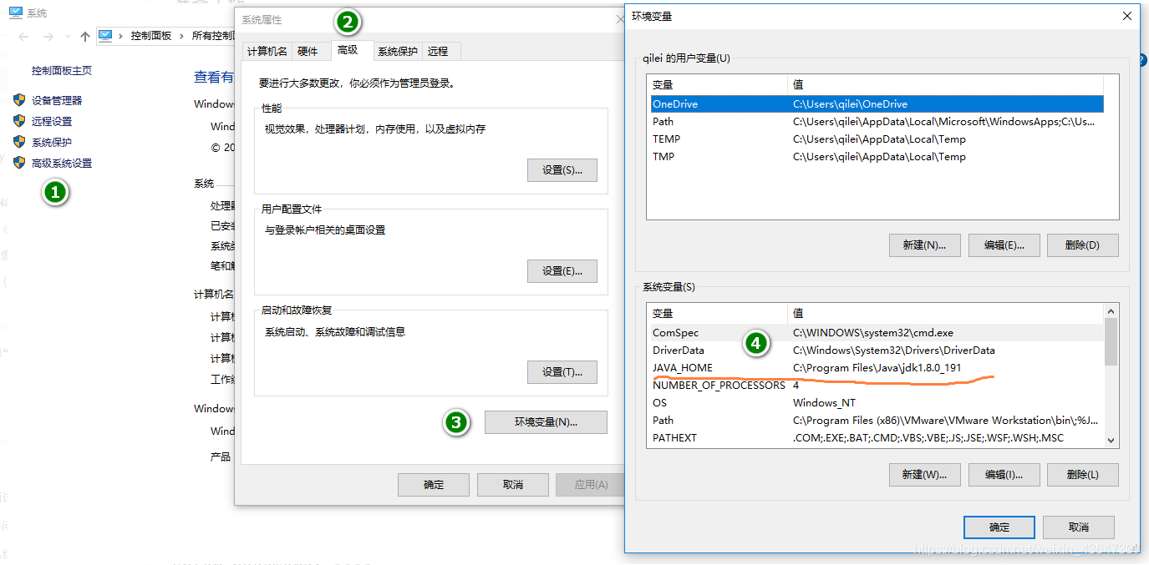Click 新建(W)... for system variables
Viewport: 1149px width, 565px height.
pyautogui.click(x=924, y=474)
